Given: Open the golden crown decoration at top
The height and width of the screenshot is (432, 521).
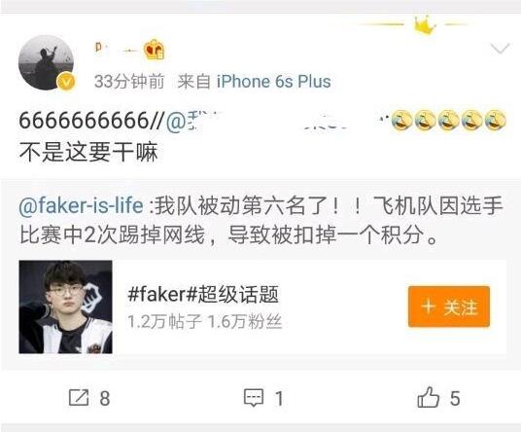Looking at the screenshot, I should (425, 25).
